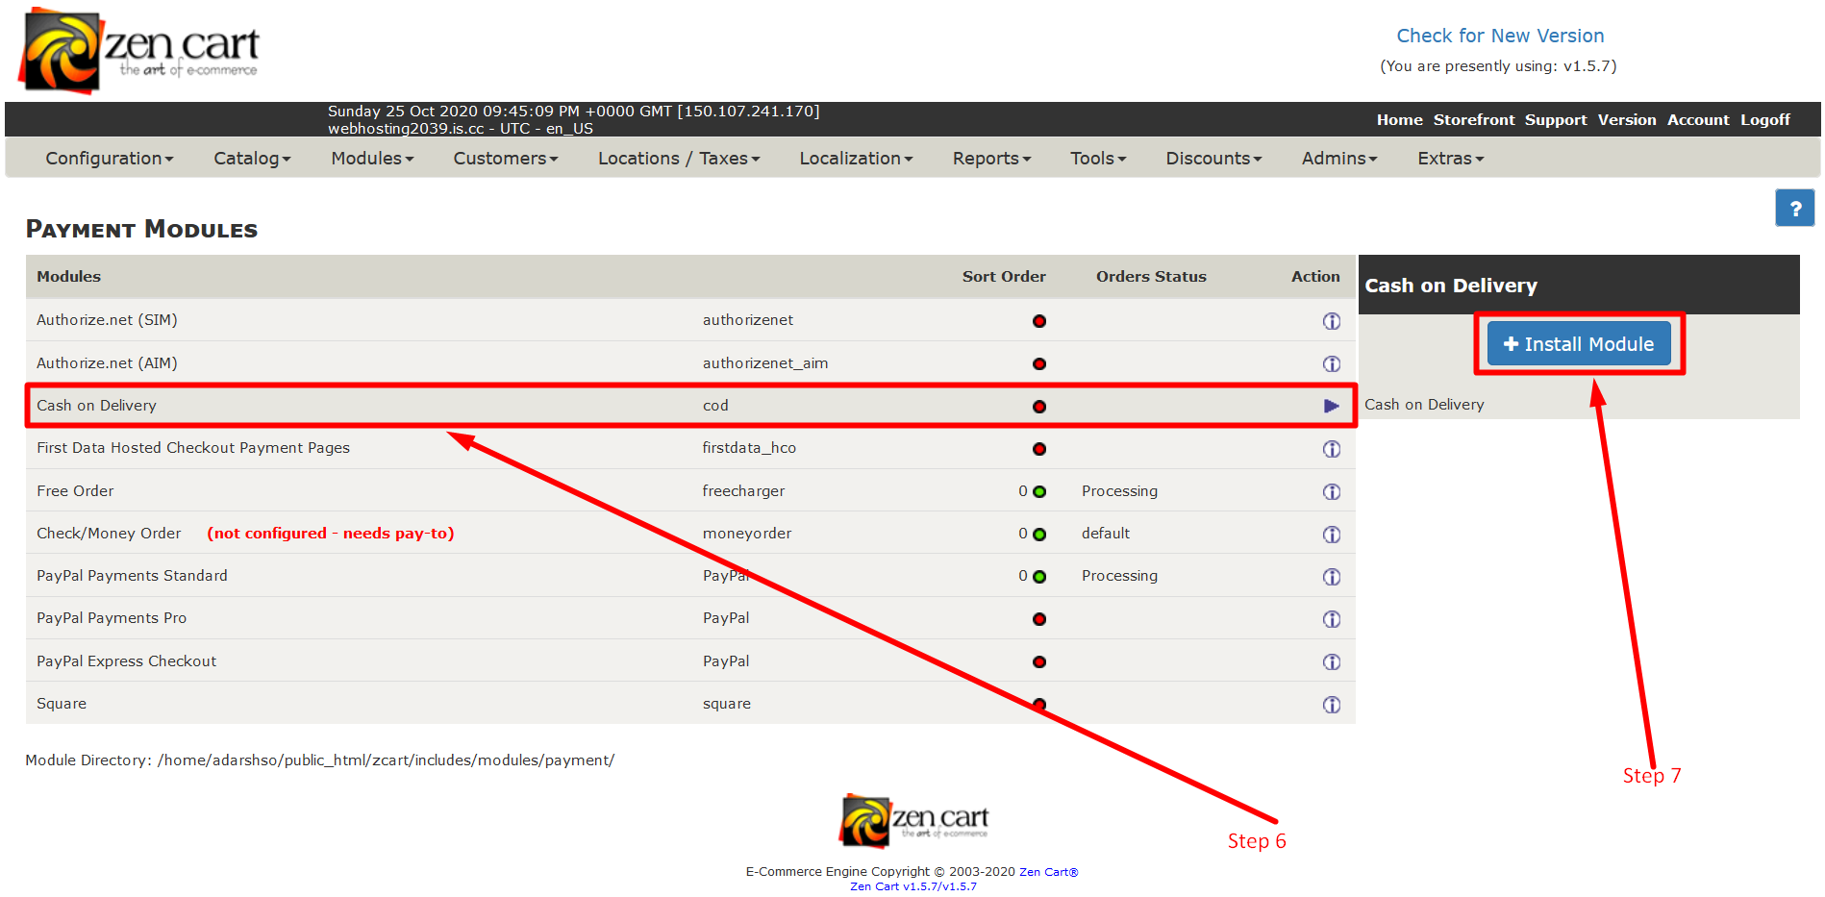Click the Zen Cart v1.5.7/v1.5.7 footer link
This screenshot has width=1825, height=897.
[x=912, y=886]
